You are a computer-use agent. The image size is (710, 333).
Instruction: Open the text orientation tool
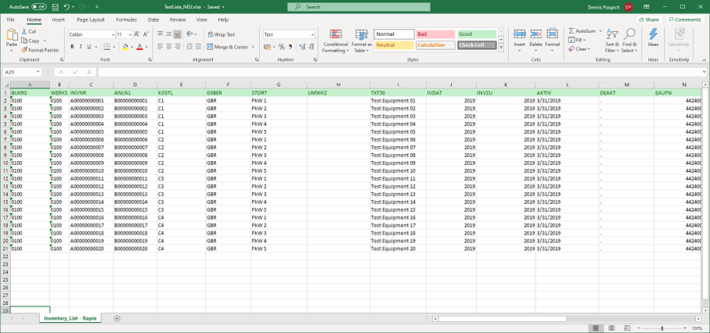pyautogui.click(x=189, y=34)
